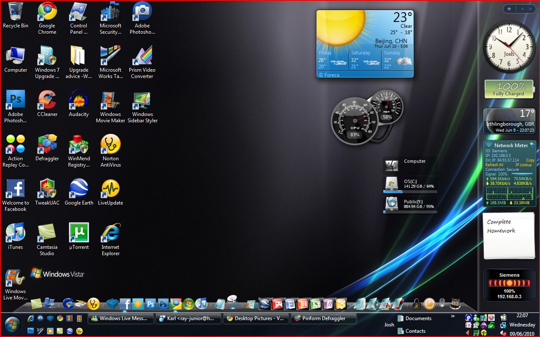The image size is (540, 337).
Task: Select the Computer desktop icon with monitor
Action: tap(16, 60)
